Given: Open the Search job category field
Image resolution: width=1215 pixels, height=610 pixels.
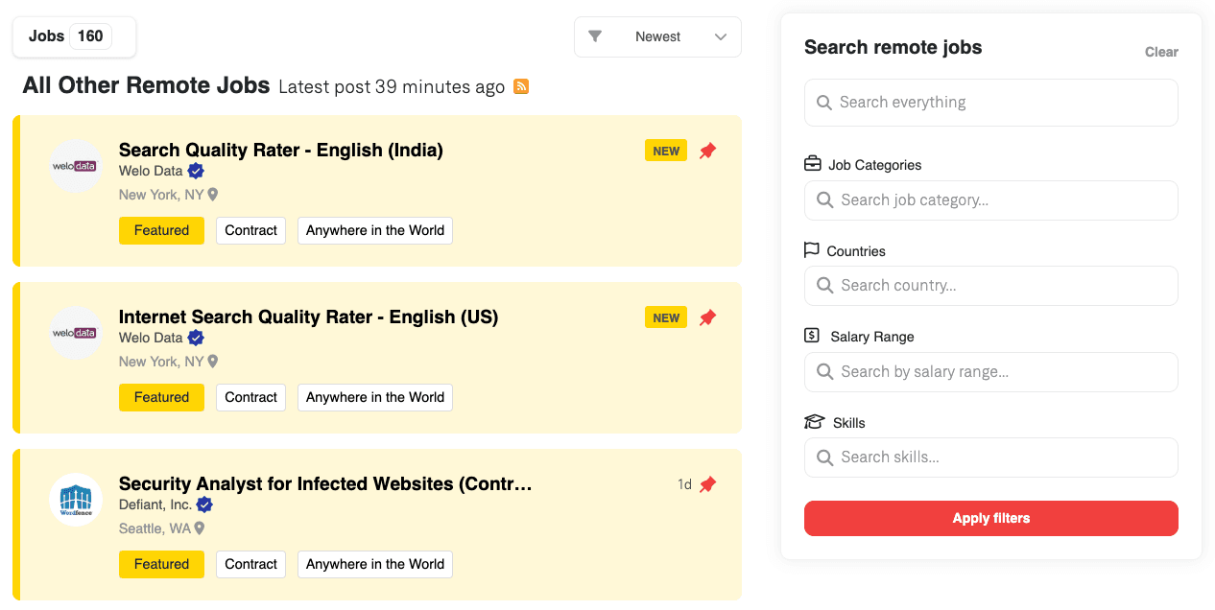Looking at the screenshot, I should point(991,200).
